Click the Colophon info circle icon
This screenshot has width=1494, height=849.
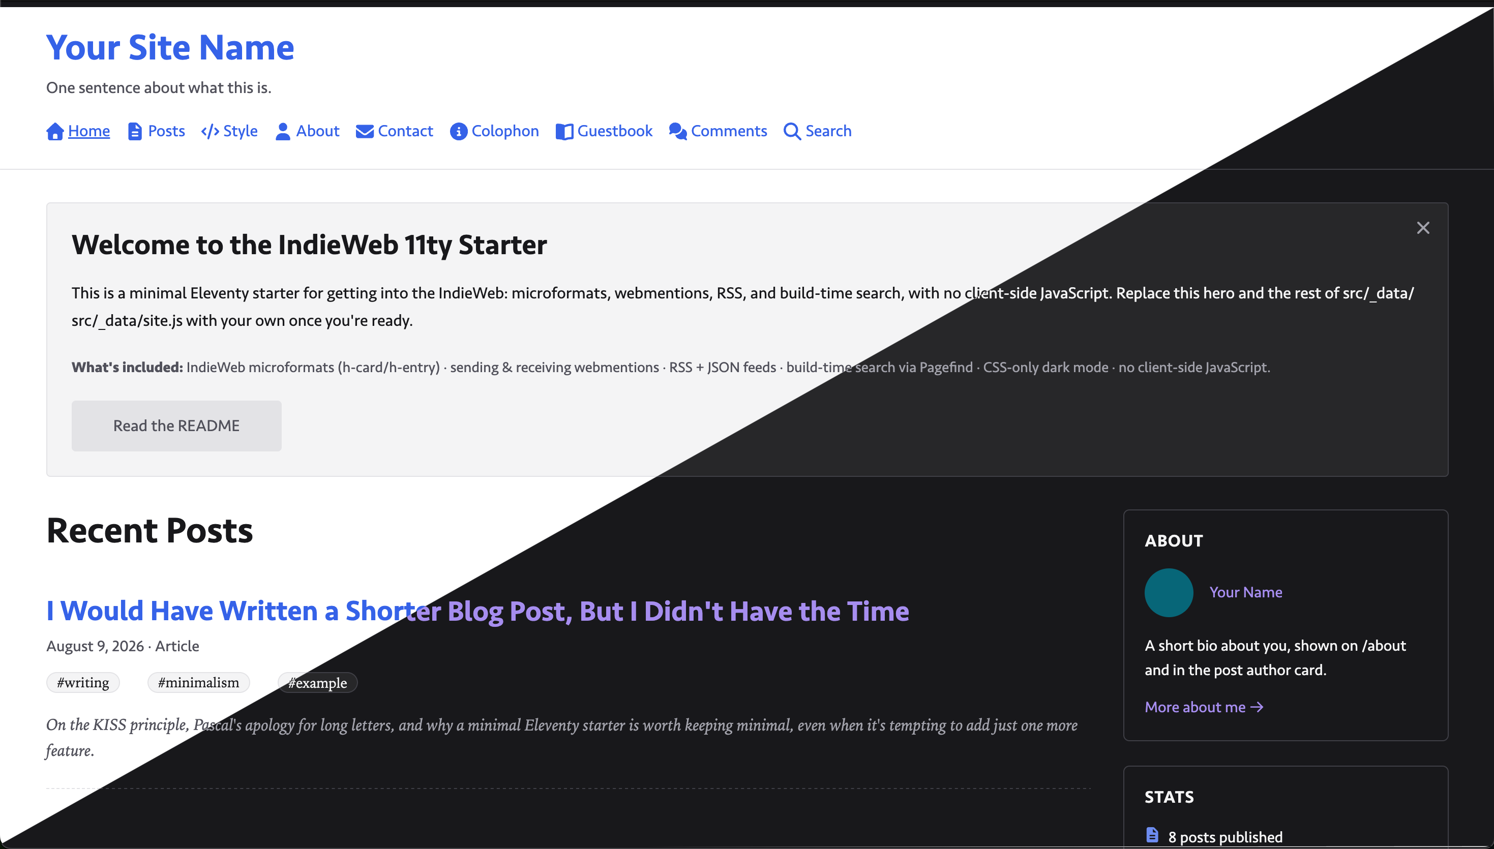pyautogui.click(x=459, y=131)
